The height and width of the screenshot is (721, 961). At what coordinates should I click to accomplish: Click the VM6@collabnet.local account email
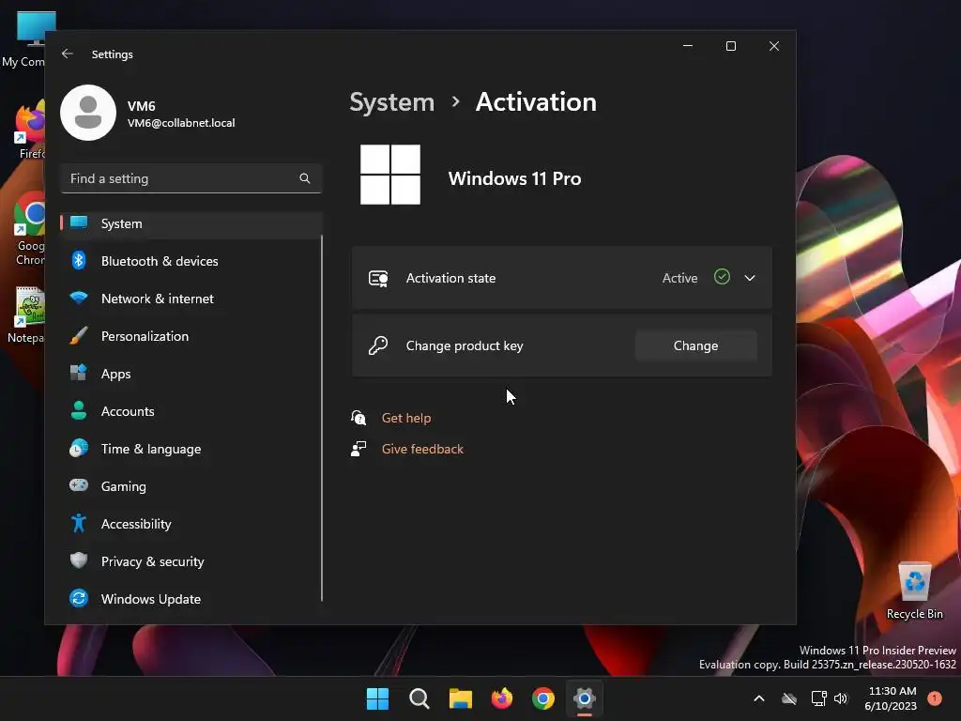pyautogui.click(x=181, y=123)
